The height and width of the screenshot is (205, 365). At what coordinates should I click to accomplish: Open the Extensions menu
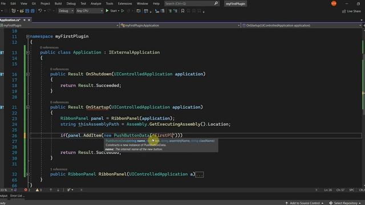[125, 3]
